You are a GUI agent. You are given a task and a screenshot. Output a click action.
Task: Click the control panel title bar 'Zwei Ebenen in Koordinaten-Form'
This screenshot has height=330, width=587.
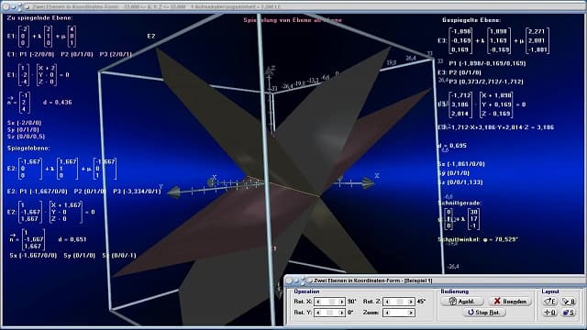[434, 280]
